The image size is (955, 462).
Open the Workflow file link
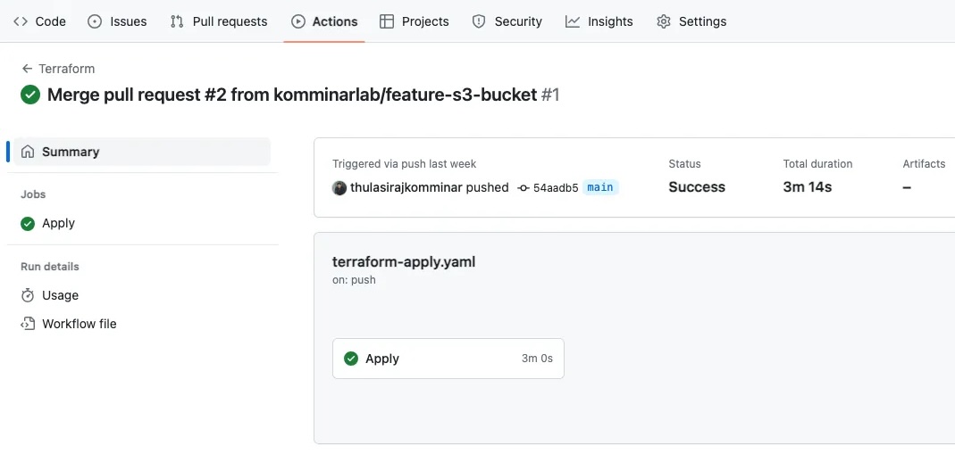click(x=80, y=324)
